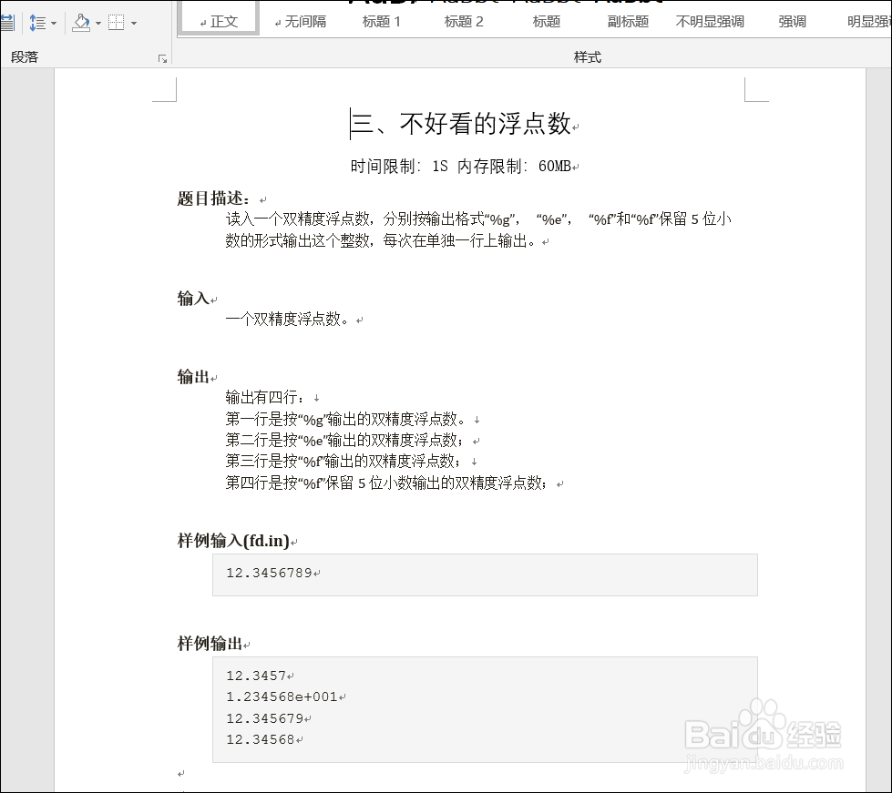Open the borders dropdown arrow
The height and width of the screenshot is (793, 892).
click(134, 24)
